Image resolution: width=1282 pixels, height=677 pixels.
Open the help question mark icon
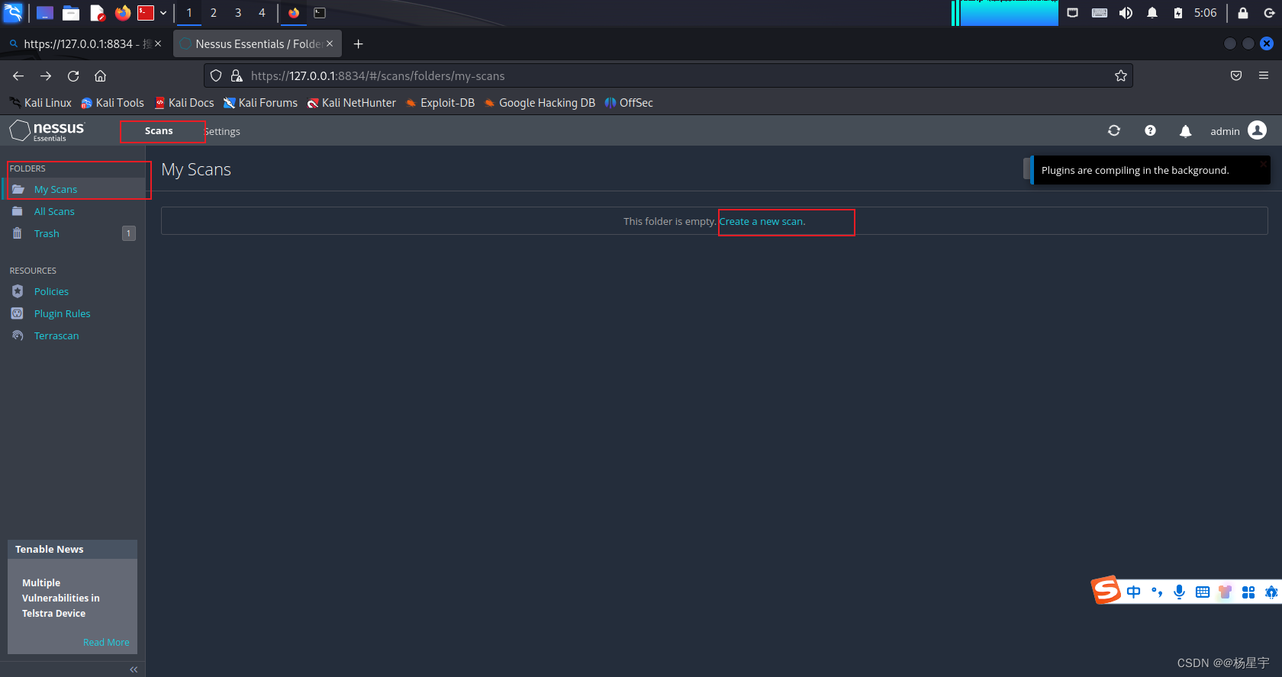pyautogui.click(x=1150, y=131)
